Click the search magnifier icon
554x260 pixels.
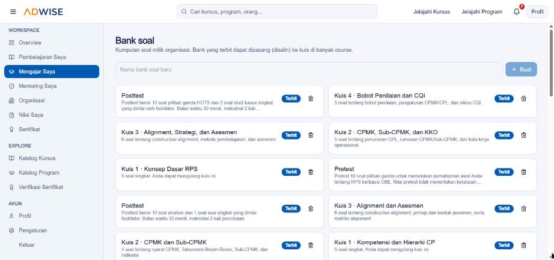point(184,11)
